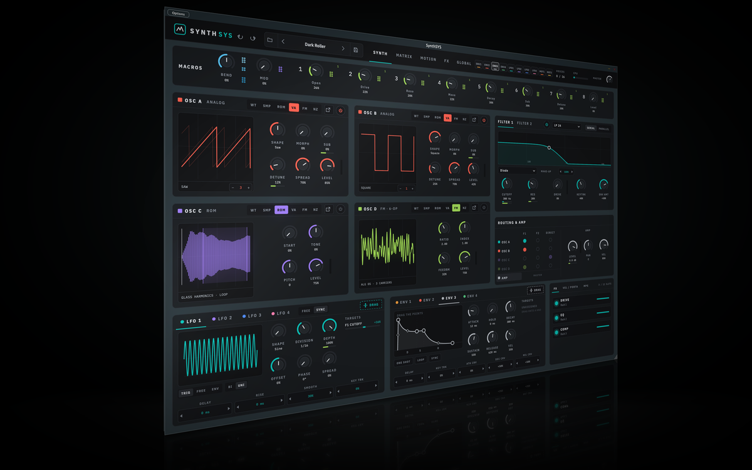Set OSC C mode to SMP
Screen dimensions: 752x470
(267, 210)
